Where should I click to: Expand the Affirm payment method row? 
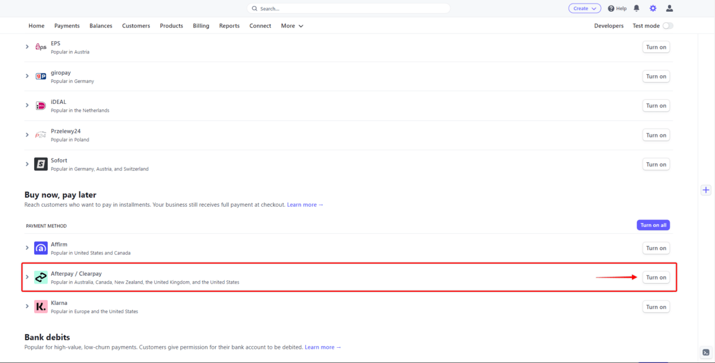pos(27,247)
